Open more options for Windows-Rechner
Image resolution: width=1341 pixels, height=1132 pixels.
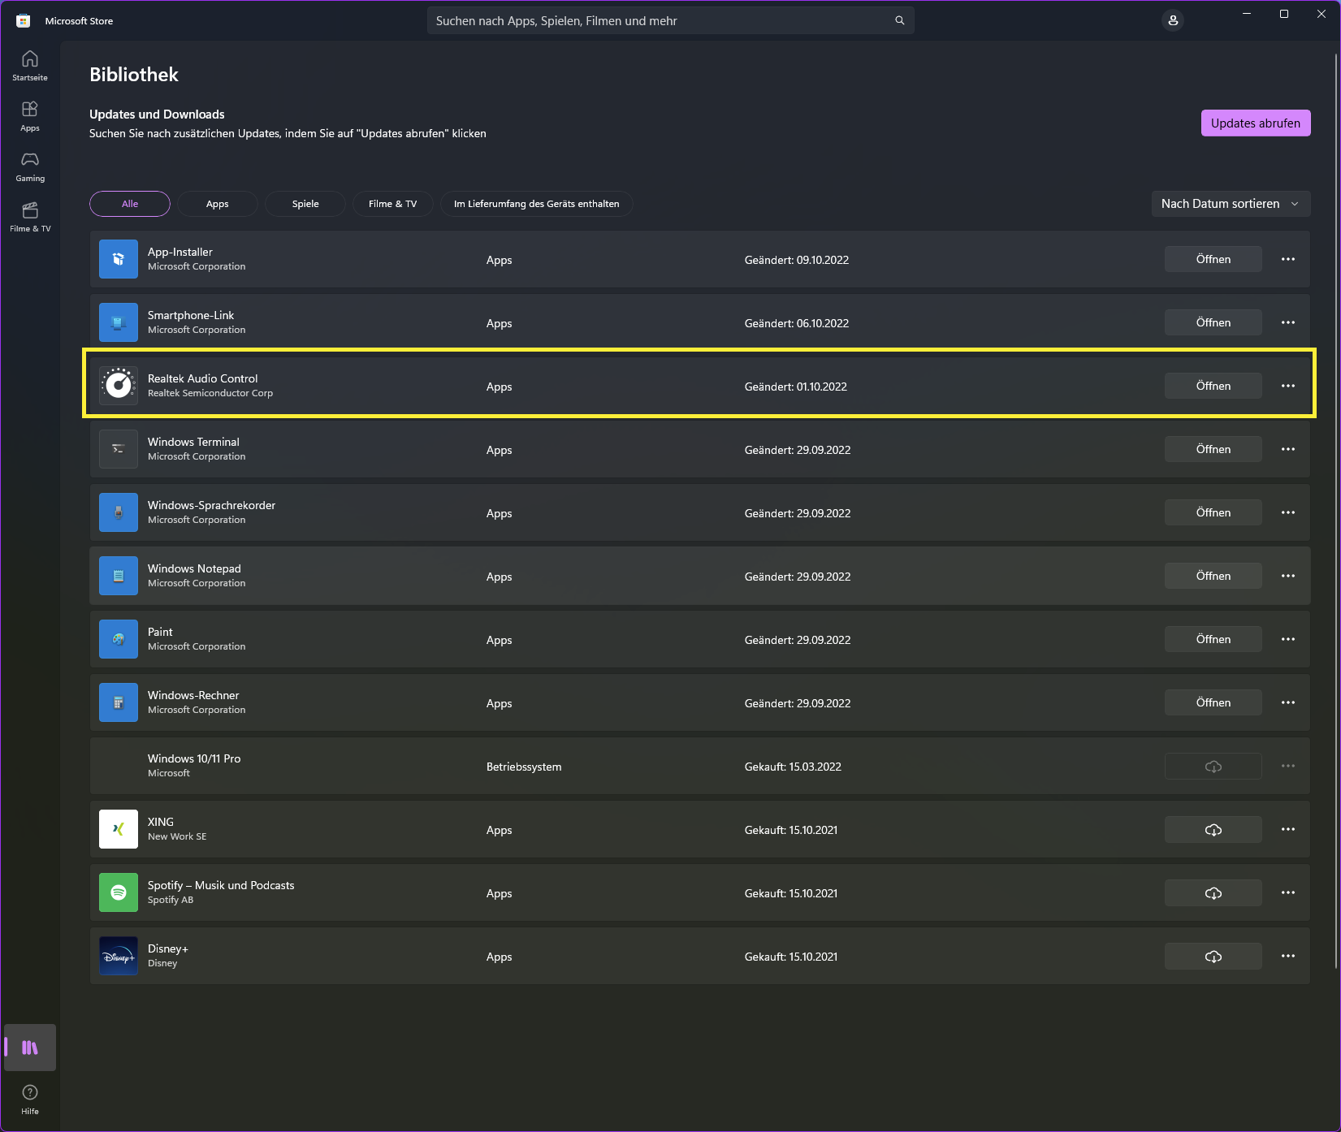pos(1288,702)
